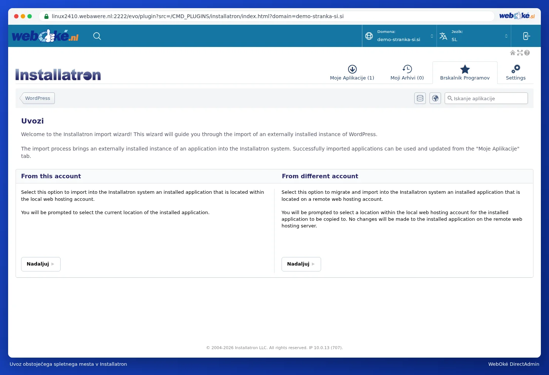The height and width of the screenshot is (375, 549).
Task: Click the translate icon beside Jezik
Action: pyautogui.click(x=443, y=36)
